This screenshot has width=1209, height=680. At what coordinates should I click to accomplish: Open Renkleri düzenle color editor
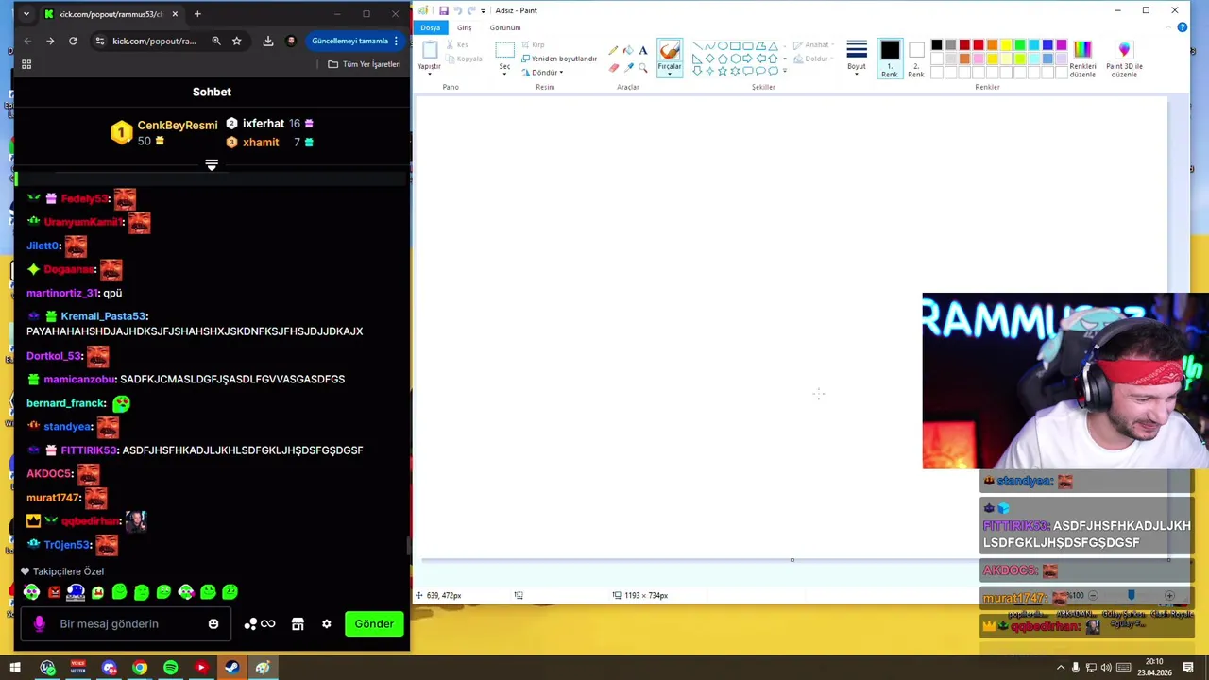click(1082, 59)
